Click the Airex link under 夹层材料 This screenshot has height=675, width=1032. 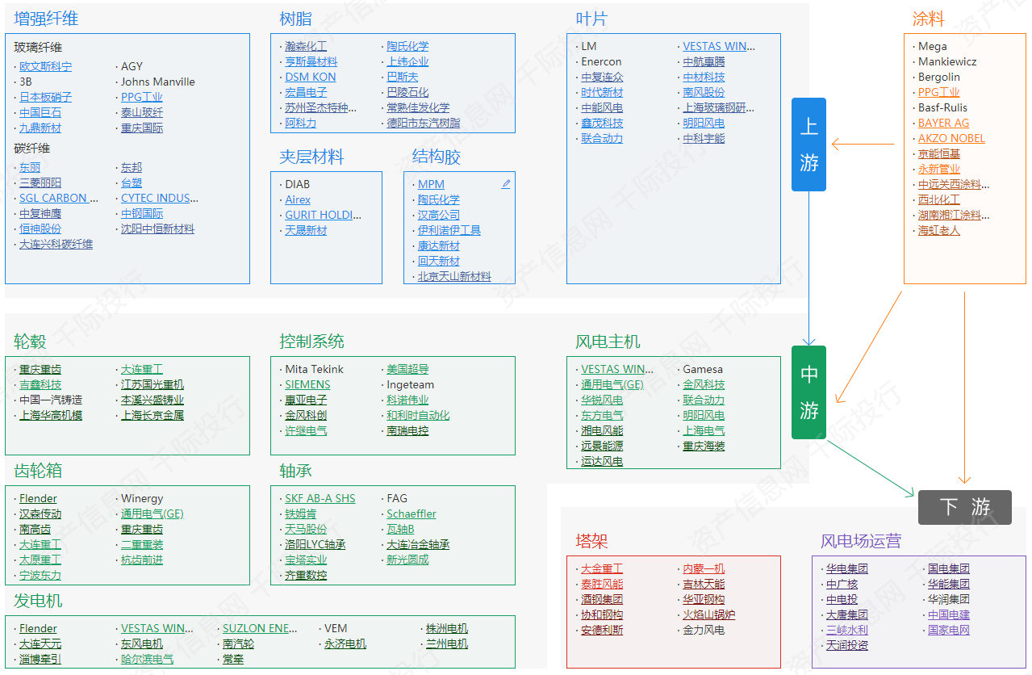click(x=298, y=199)
